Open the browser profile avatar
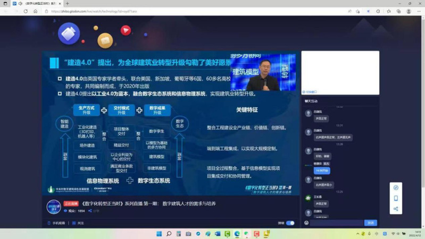 click(x=409, y=11)
